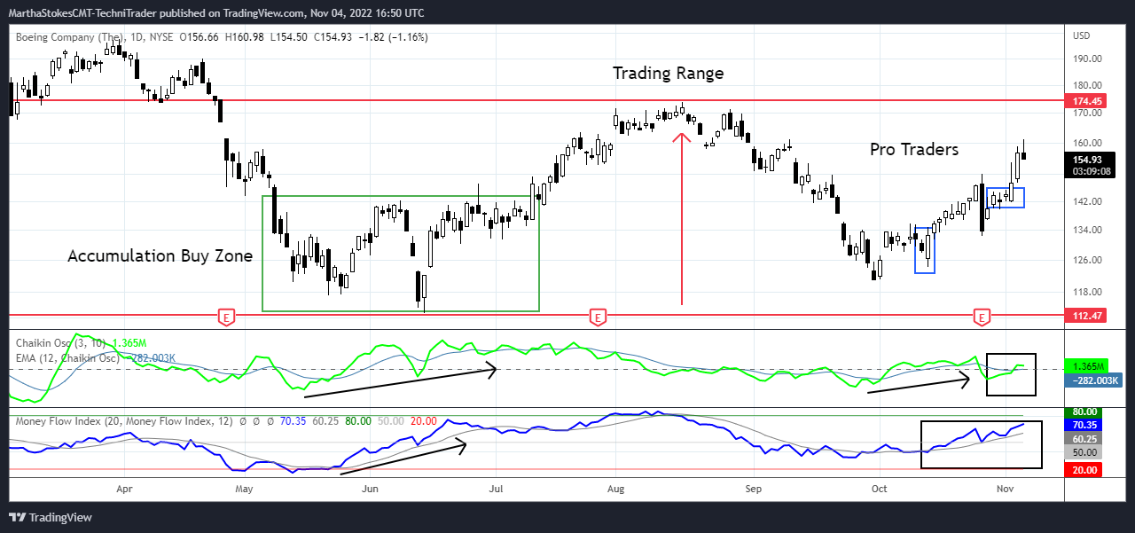
Task: Click the TradingView logo at bottom left
Action: pos(51,518)
